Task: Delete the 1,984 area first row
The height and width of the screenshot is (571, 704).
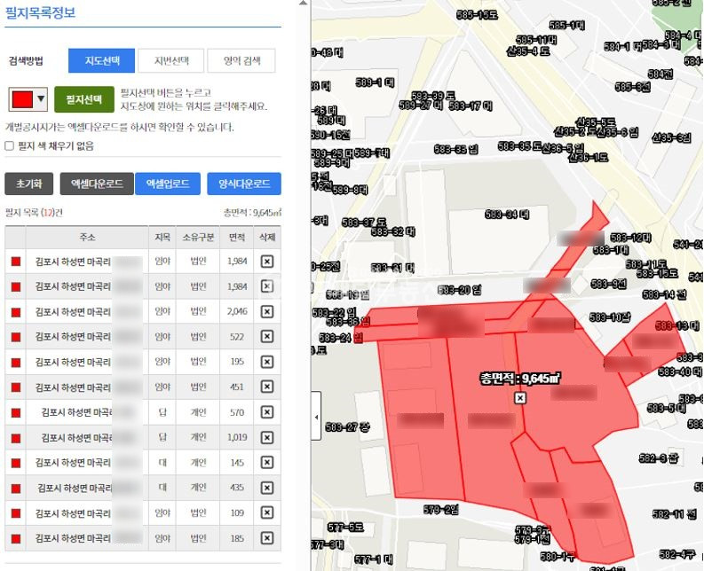Action: (x=267, y=261)
